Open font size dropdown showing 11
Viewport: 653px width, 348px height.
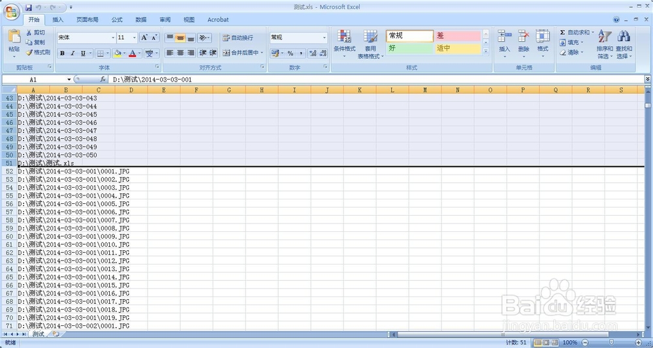[x=134, y=37]
